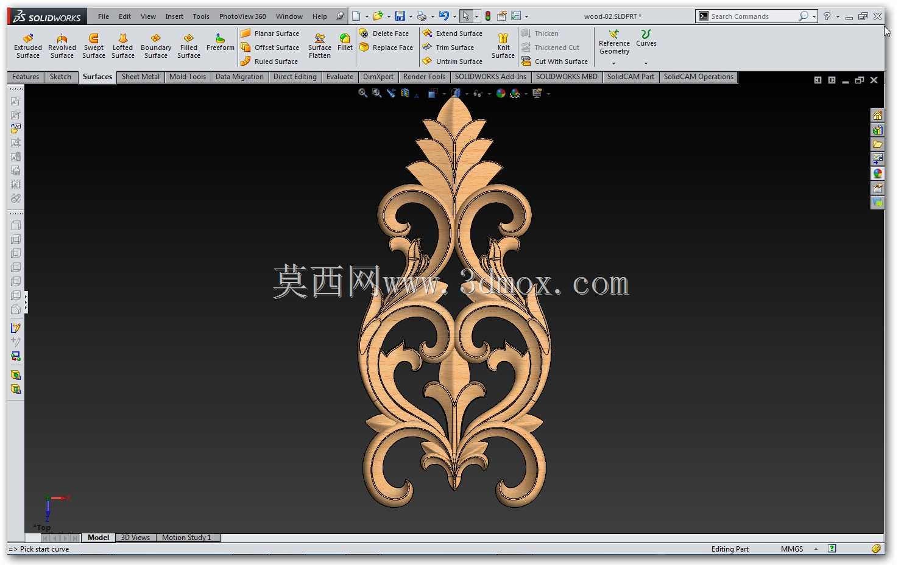901x565 pixels.
Task: Expand the Undo history arrow
Action: coord(454,17)
